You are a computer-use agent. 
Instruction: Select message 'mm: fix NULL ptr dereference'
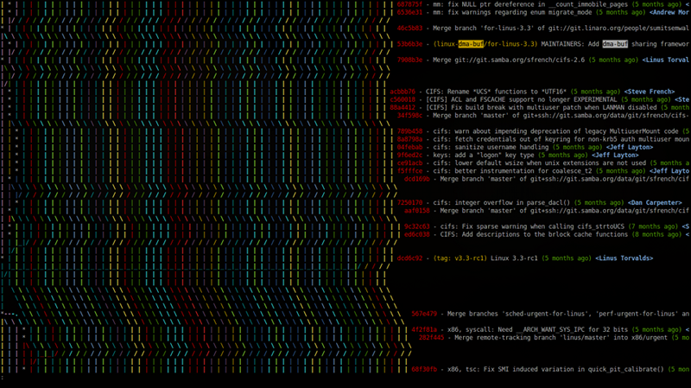click(x=530, y=4)
